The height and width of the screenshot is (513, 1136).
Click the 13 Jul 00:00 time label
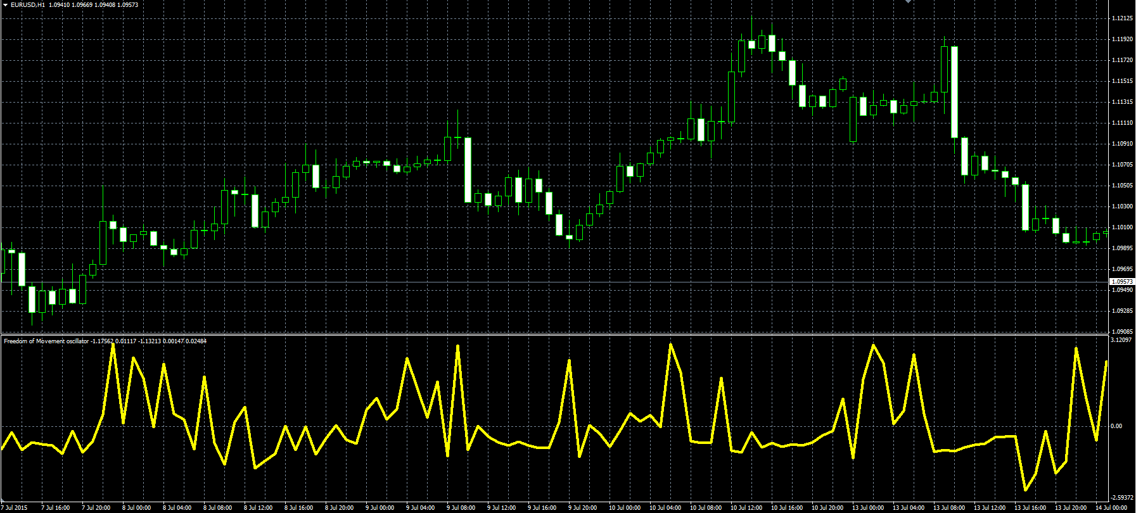click(x=869, y=508)
